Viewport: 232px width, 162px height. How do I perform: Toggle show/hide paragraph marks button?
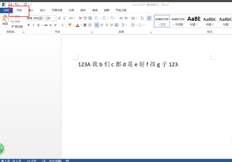pyautogui.click(x=149, y=18)
